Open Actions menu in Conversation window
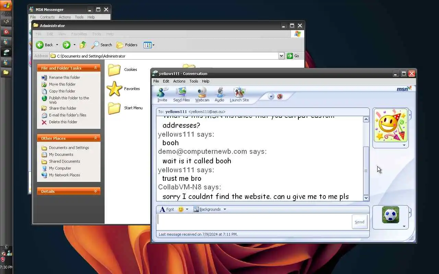This screenshot has width=439, height=274. pos(179,81)
